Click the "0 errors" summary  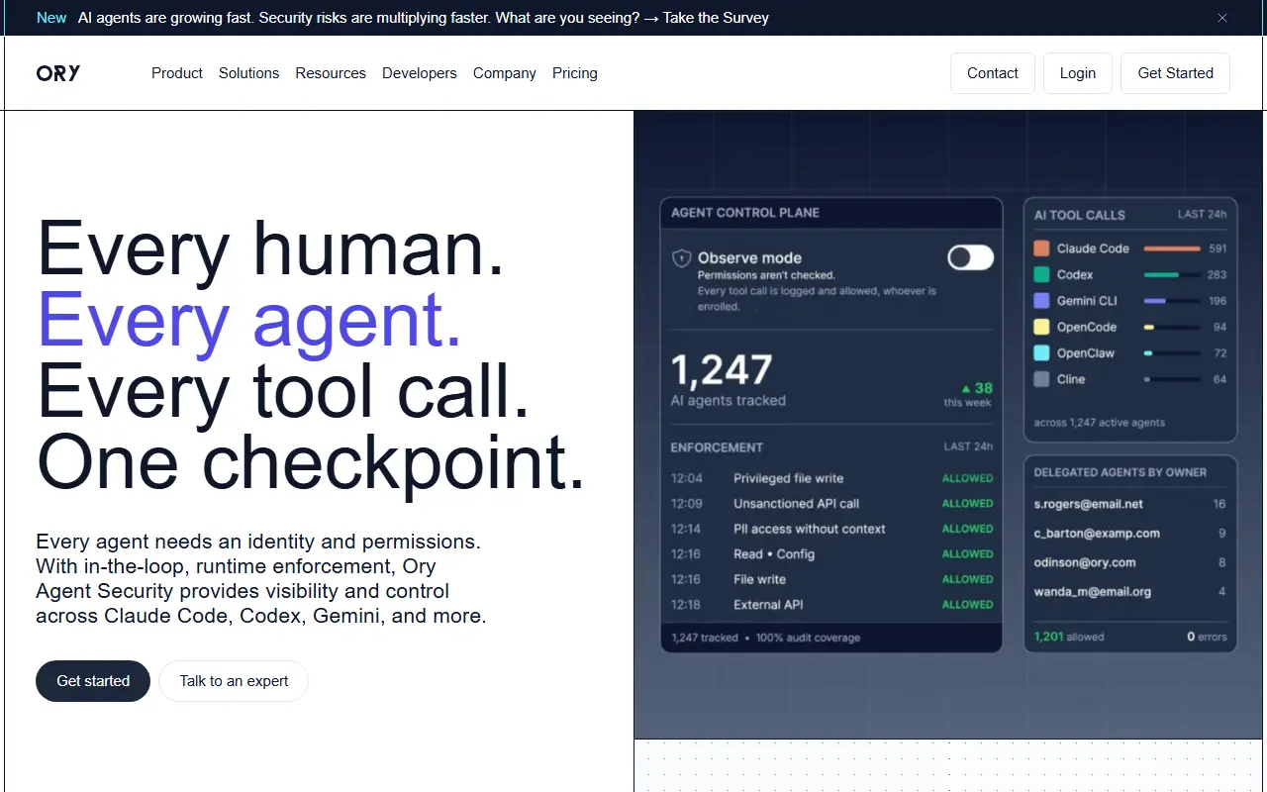(x=1207, y=637)
